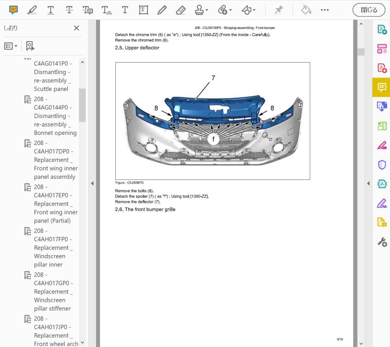Image resolution: width=390 pixels, height=347 pixels.
Task: Select the text box tool
Action: (x=143, y=10)
